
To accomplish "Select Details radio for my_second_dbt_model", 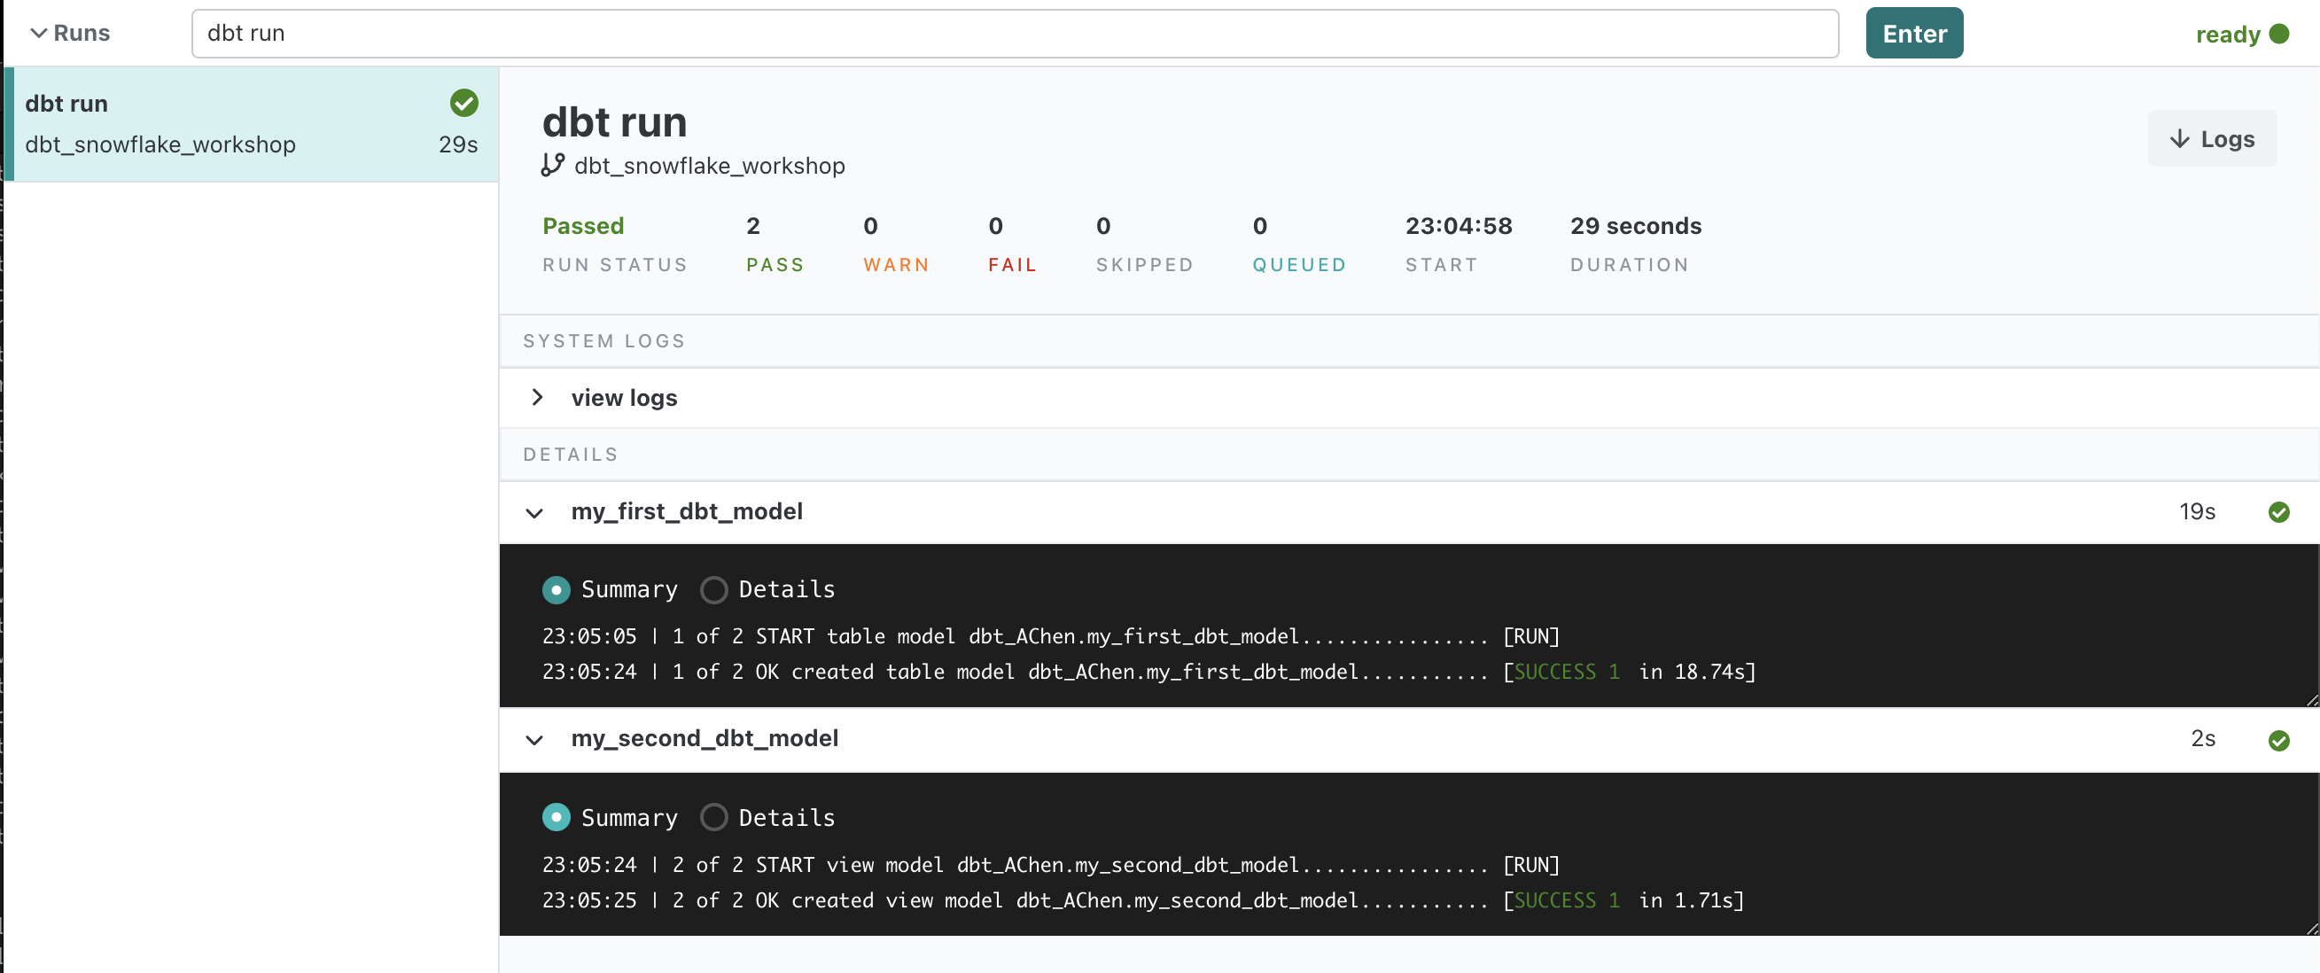I will 714,817.
